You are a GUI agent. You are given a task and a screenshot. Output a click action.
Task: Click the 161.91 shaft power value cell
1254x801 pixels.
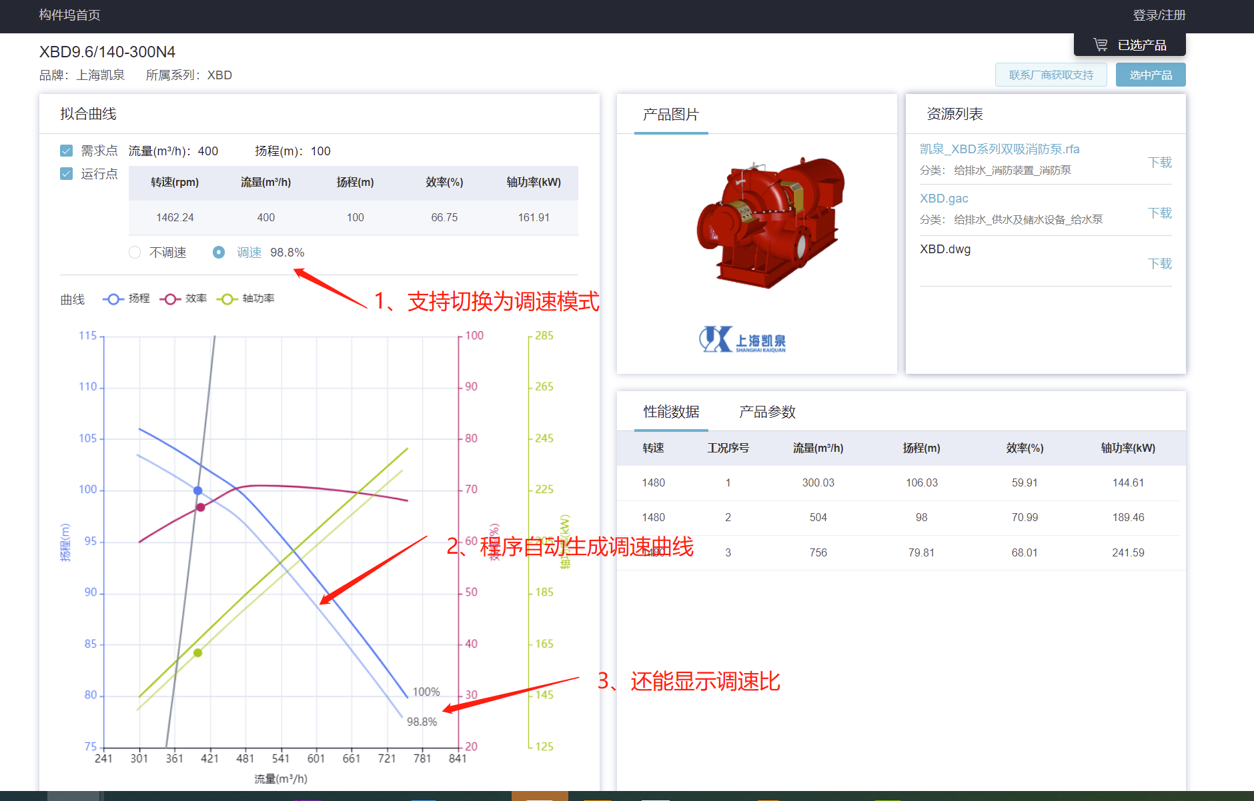click(x=534, y=217)
